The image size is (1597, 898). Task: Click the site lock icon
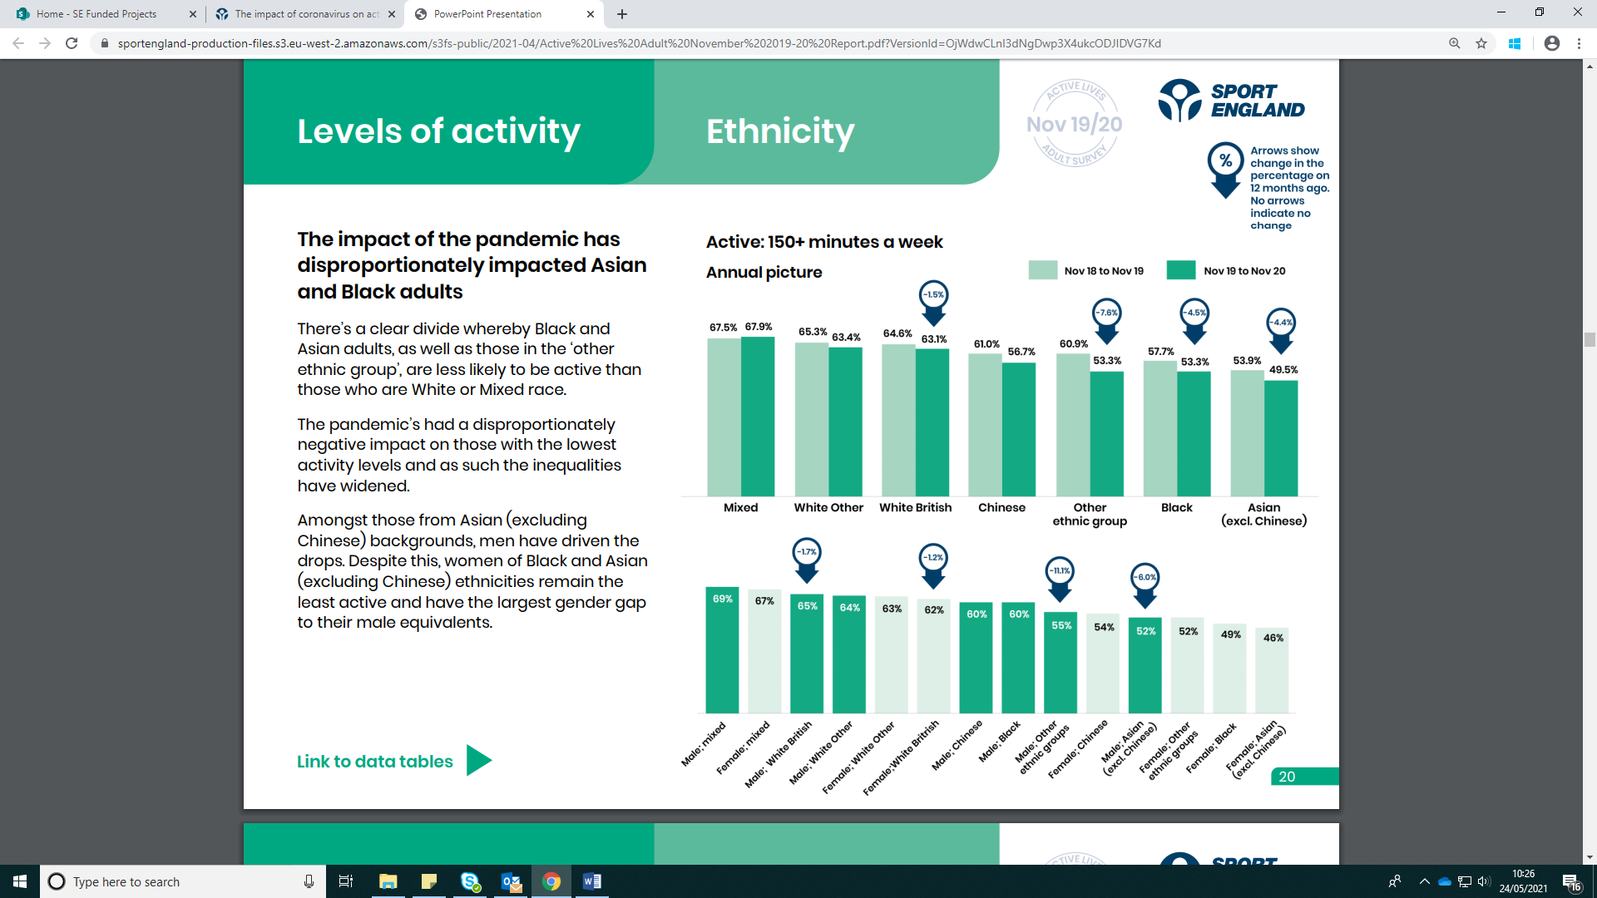tap(104, 43)
